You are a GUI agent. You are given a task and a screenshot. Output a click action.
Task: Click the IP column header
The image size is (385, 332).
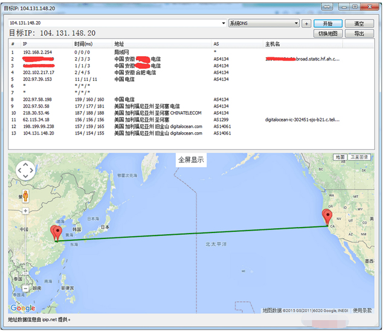point(47,44)
